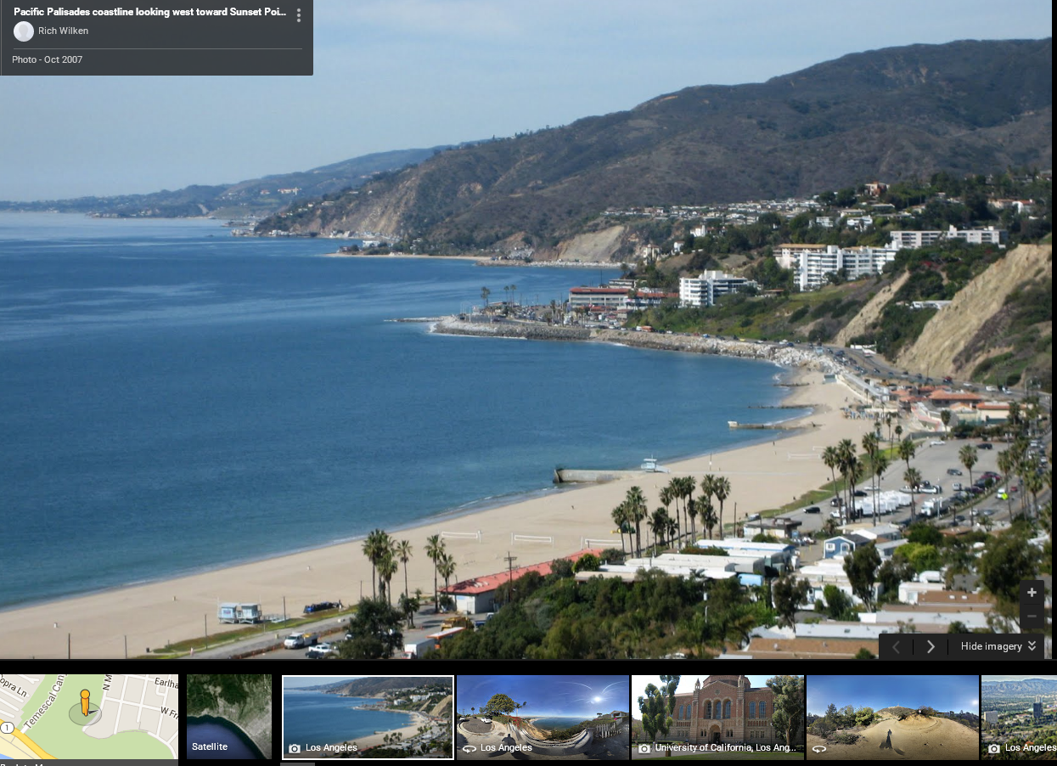Click the mini map inset preview
Image resolution: width=1057 pixels, height=766 pixels.
[89, 718]
